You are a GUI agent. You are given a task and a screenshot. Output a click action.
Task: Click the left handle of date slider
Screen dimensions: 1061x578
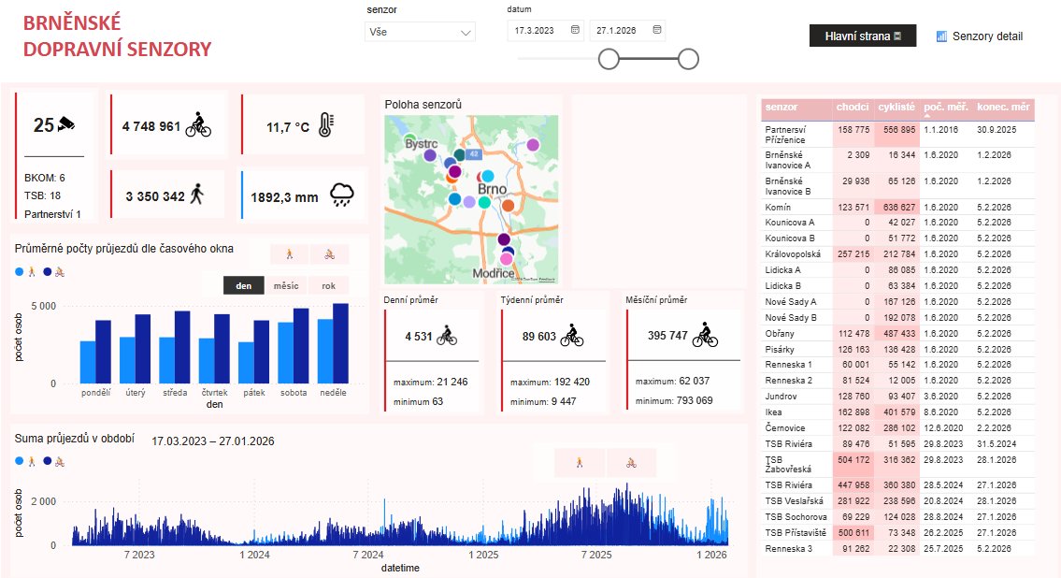click(609, 59)
